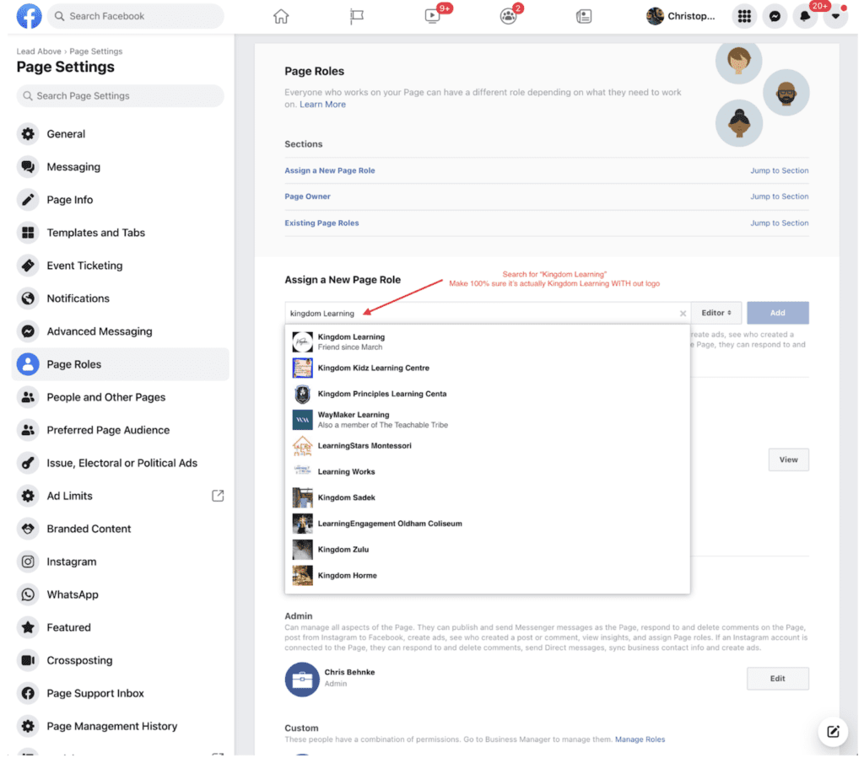Select Kingdom Sadek suggestion

[487, 497]
